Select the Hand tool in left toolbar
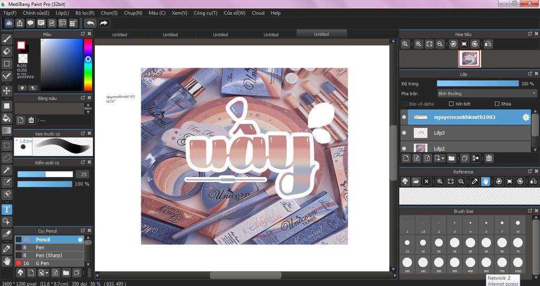Screen dimensions: 540x286 6,261
